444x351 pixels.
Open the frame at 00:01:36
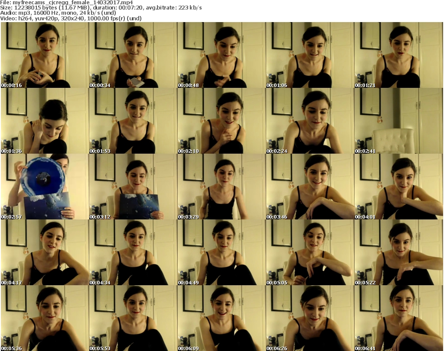point(45,121)
